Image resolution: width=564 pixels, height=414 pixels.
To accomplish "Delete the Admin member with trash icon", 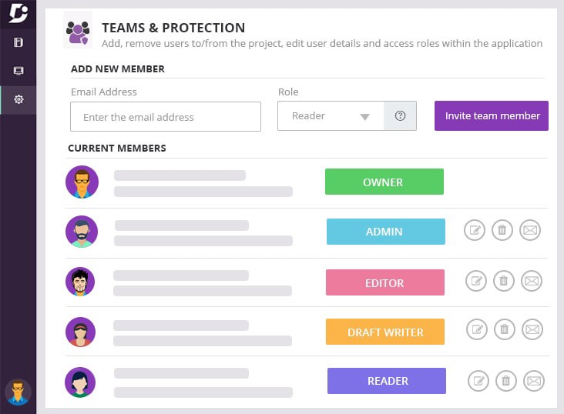I will pyautogui.click(x=502, y=230).
